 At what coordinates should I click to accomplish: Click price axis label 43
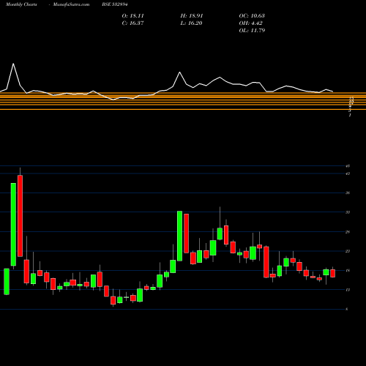[x=348, y=173]
